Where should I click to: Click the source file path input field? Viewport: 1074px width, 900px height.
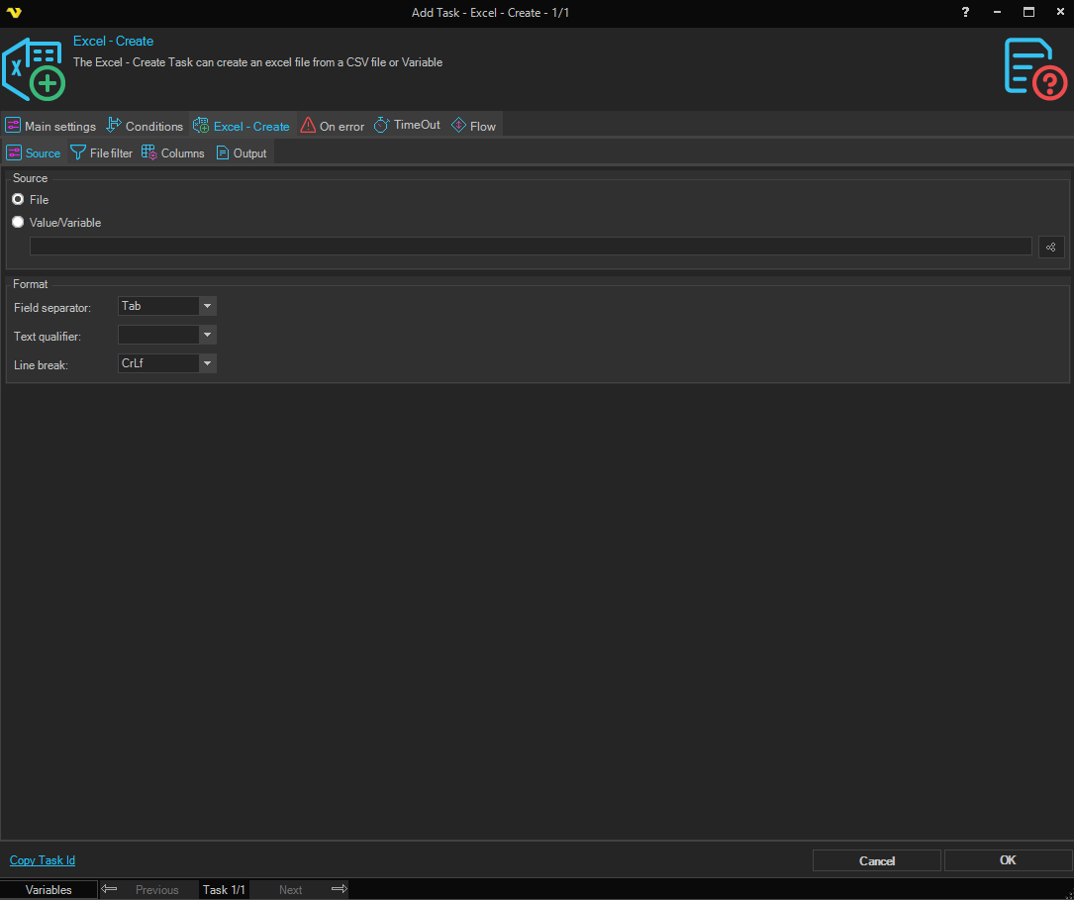[x=531, y=247]
